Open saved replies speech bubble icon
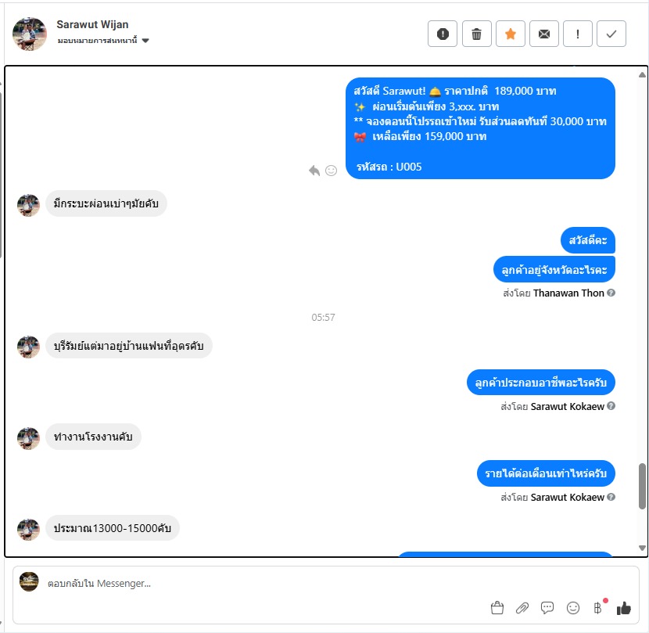The height and width of the screenshot is (633, 649). (547, 608)
